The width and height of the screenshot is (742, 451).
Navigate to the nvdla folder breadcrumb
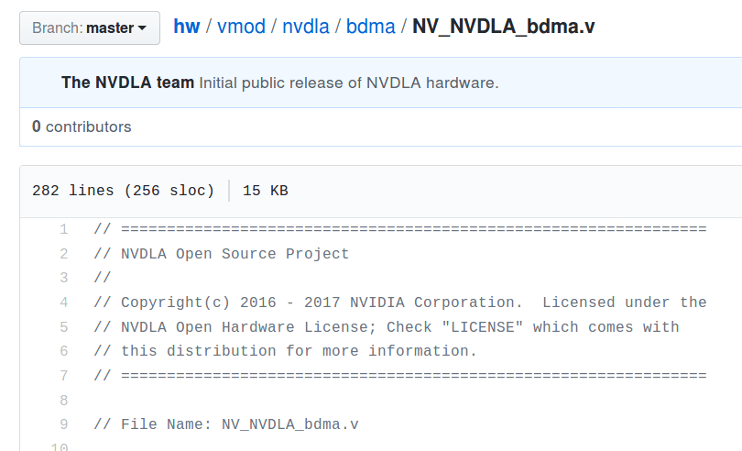pos(306,26)
